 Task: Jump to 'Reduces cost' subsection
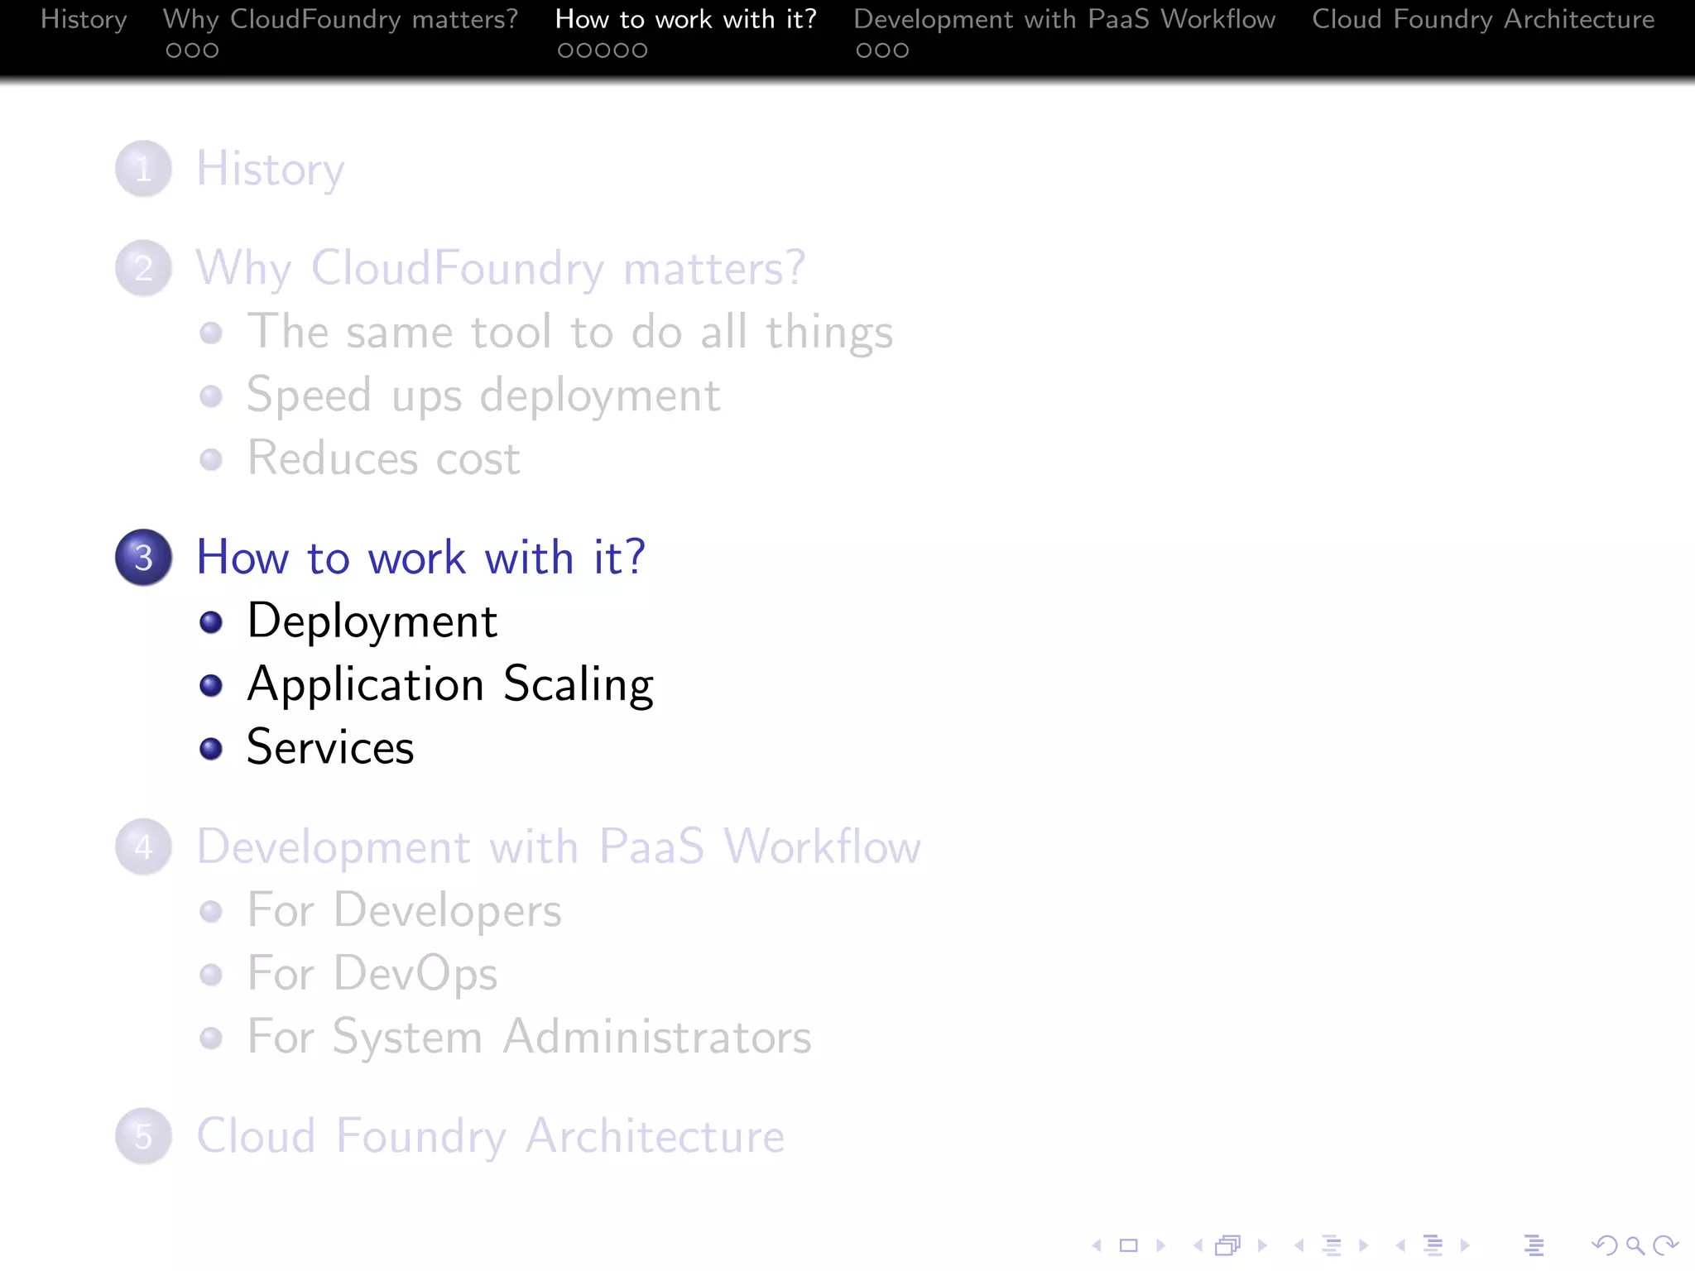[x=383, y=458]
